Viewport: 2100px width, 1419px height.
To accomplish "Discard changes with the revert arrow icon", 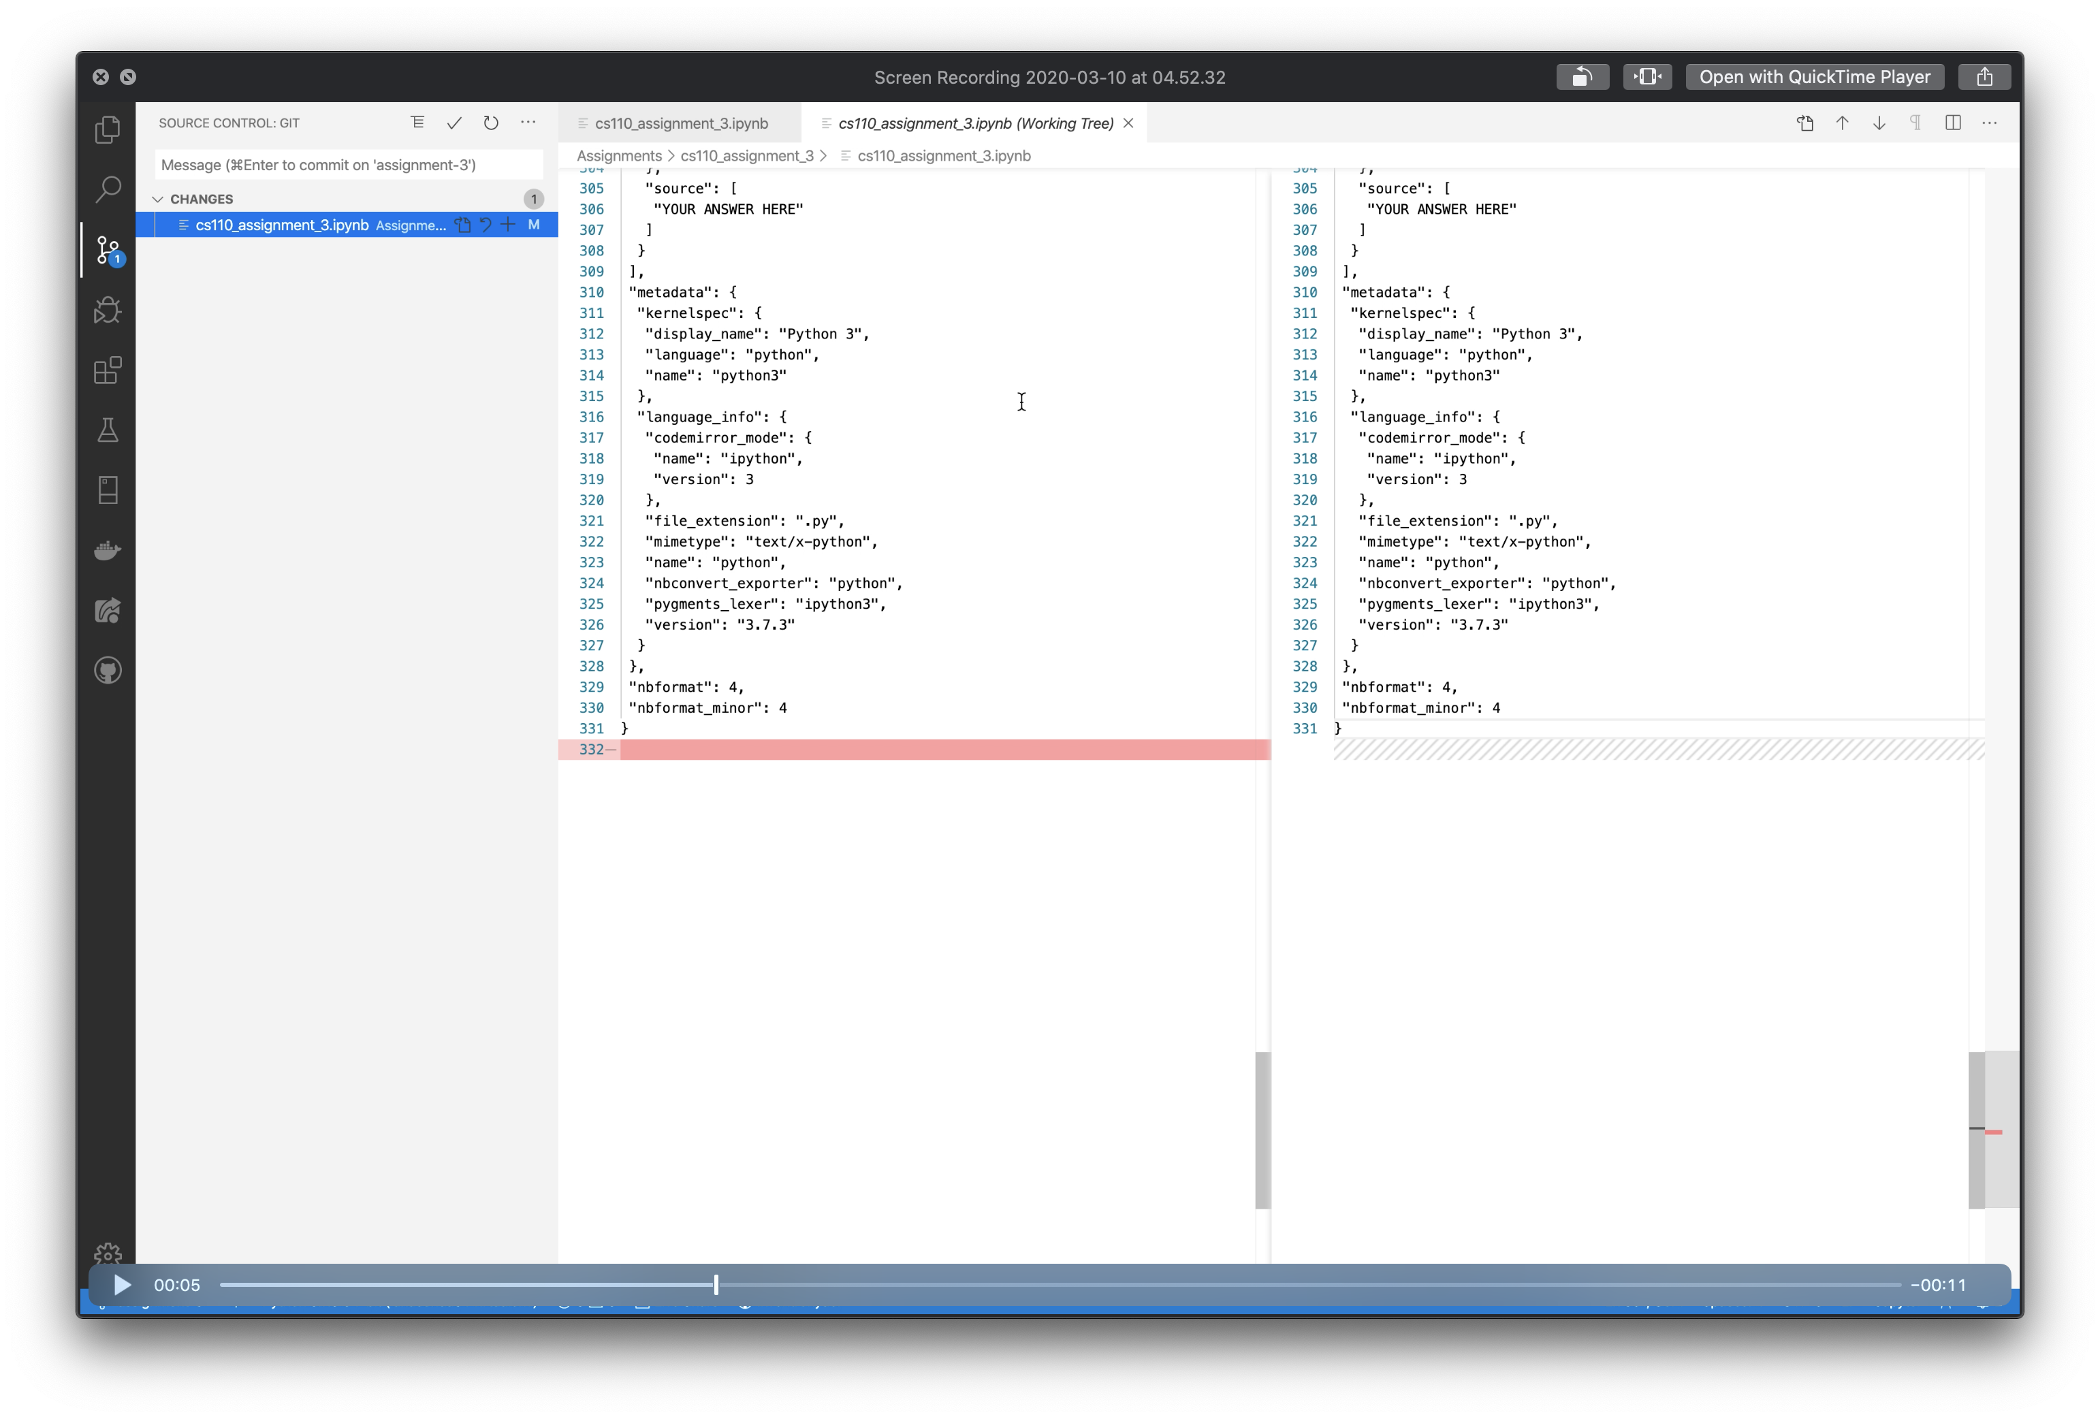I will [x=486, y=225].
